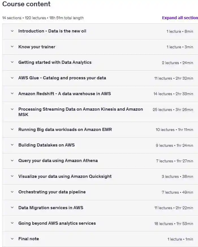Click the Going beyond AWS analytics services title
Screen dimensions: 198x247
(57, 223)
